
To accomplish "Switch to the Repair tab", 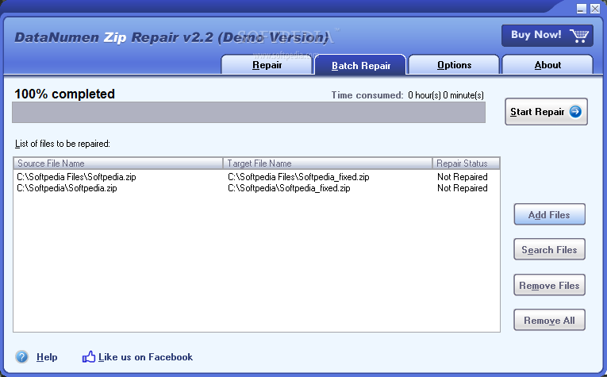I will click(267, 64).
